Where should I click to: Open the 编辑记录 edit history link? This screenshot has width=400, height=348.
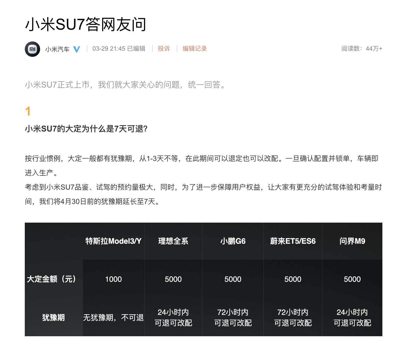[194, 49]
